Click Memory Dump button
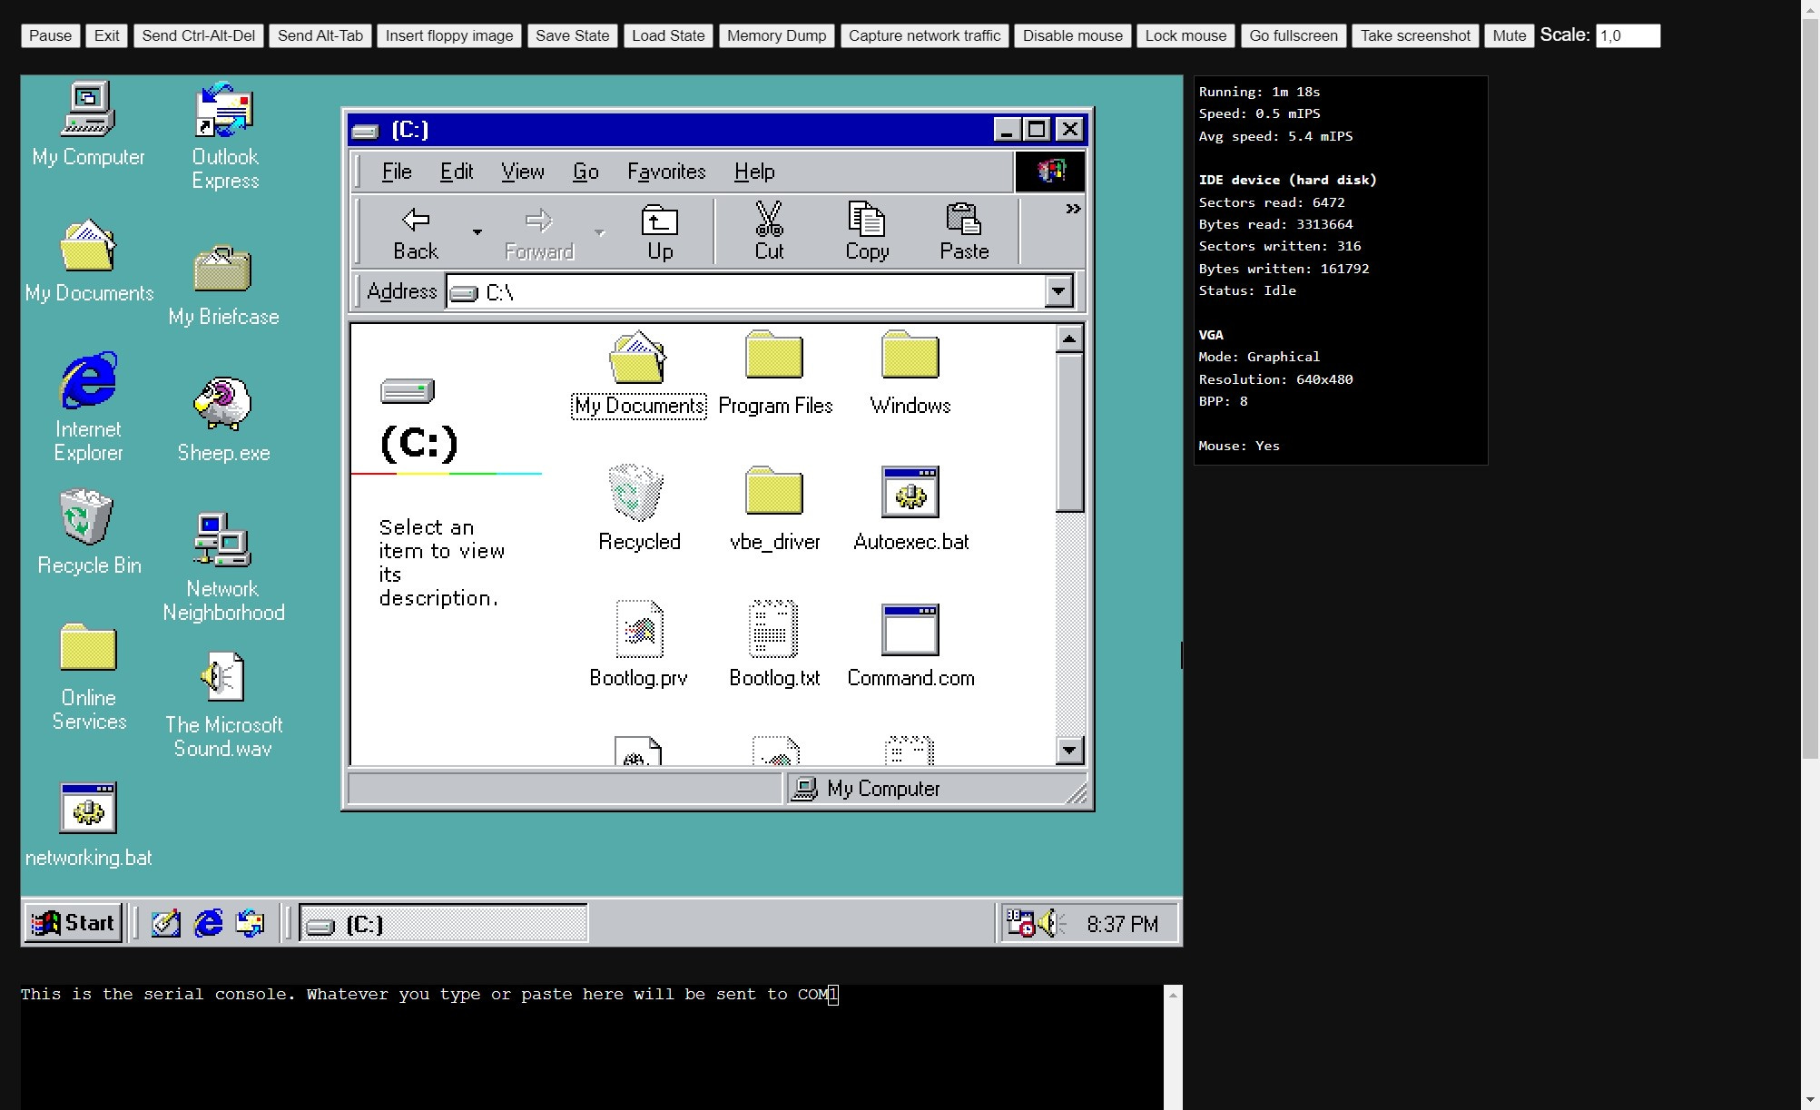The image size is (1820, 1110). [x=776, y=35]
